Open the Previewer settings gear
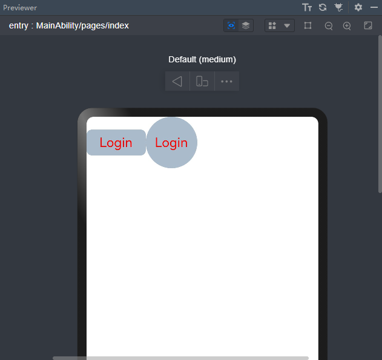Viewport: 382px width, 360px height. point(358,7)
